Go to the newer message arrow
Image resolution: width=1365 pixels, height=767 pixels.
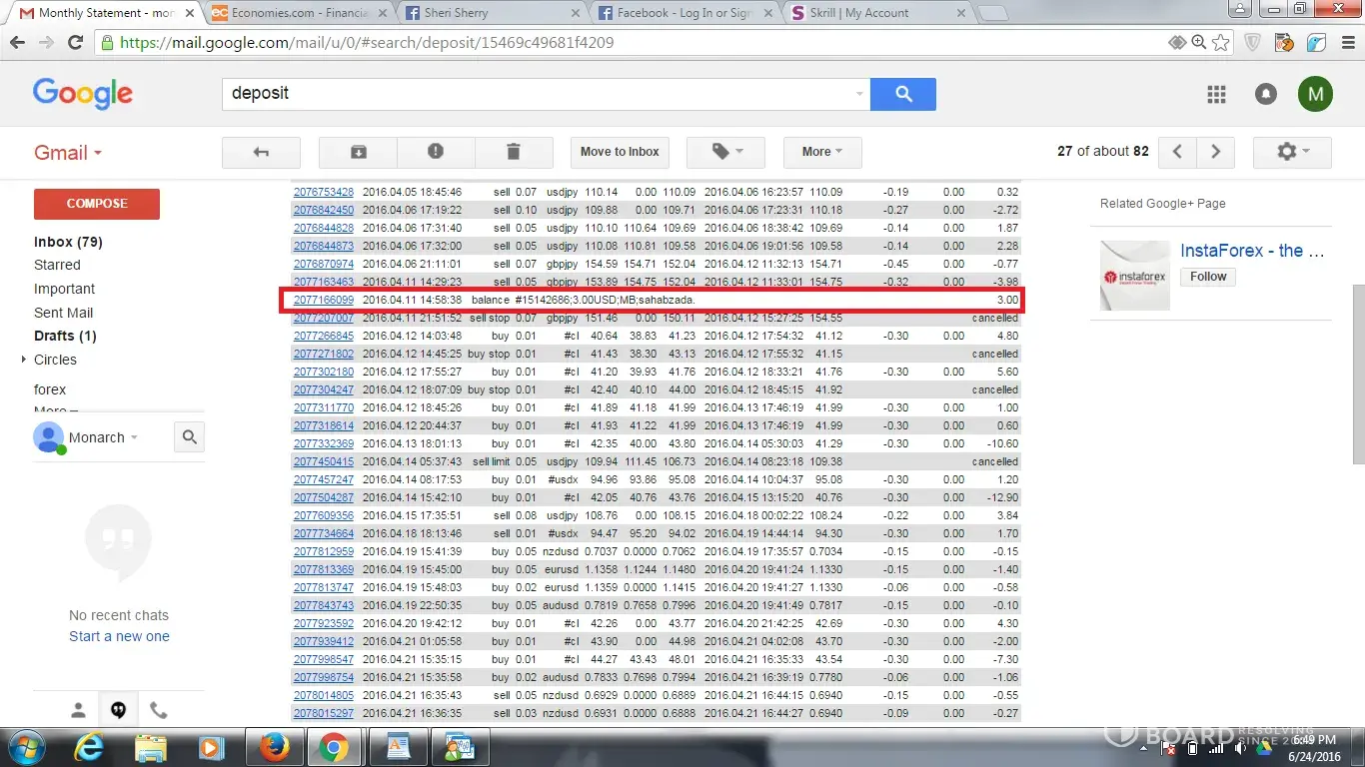(1178, 152)
